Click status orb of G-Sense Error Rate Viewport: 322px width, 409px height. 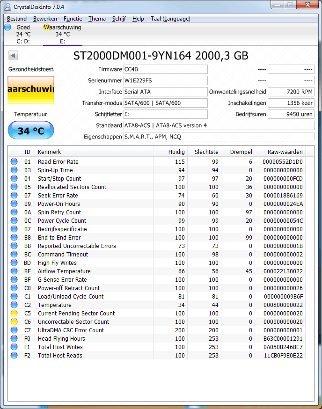(14, 280)
